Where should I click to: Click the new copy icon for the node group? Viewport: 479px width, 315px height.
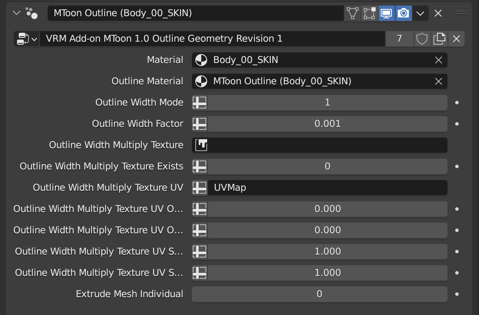pyautogui.click(x=439, y=38)
